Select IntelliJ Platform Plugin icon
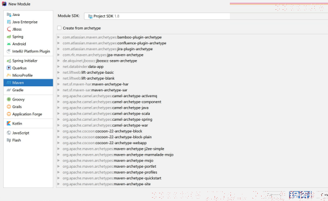The width and height of the screenshot is (328, 201). (x=9, y=51)
